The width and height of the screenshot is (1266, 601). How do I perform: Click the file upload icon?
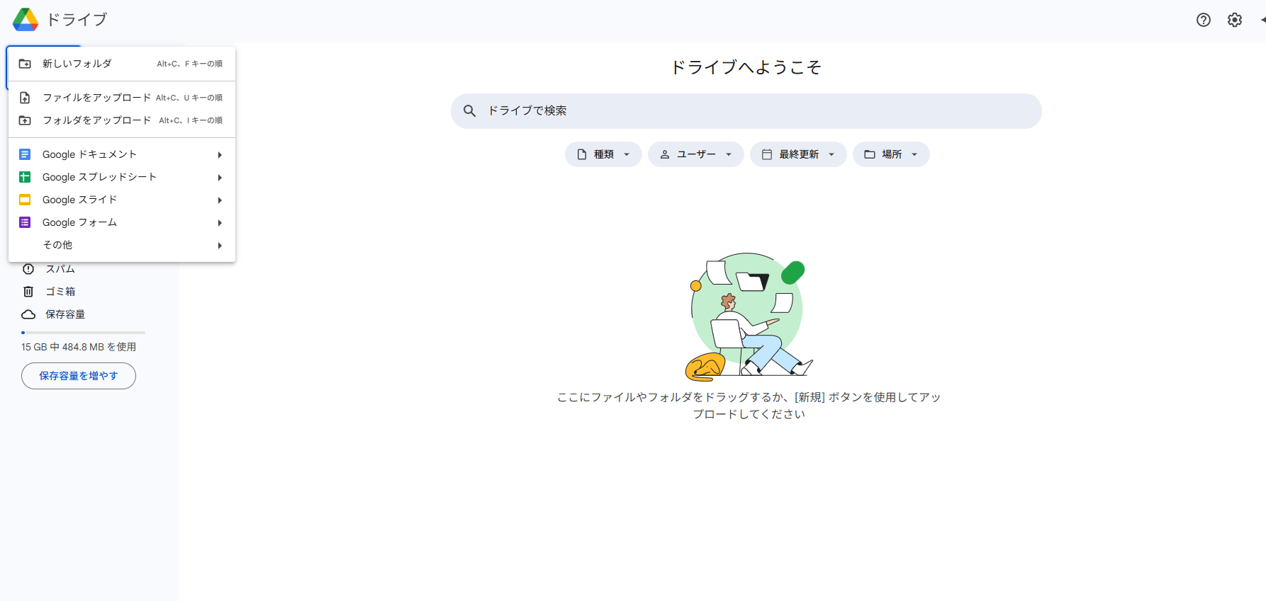point(25,98)
